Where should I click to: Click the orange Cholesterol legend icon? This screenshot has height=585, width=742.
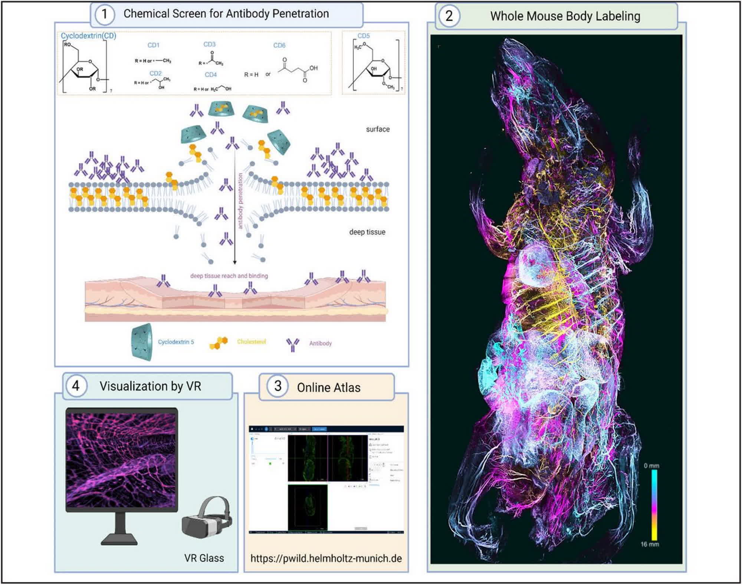coord(219,343)
